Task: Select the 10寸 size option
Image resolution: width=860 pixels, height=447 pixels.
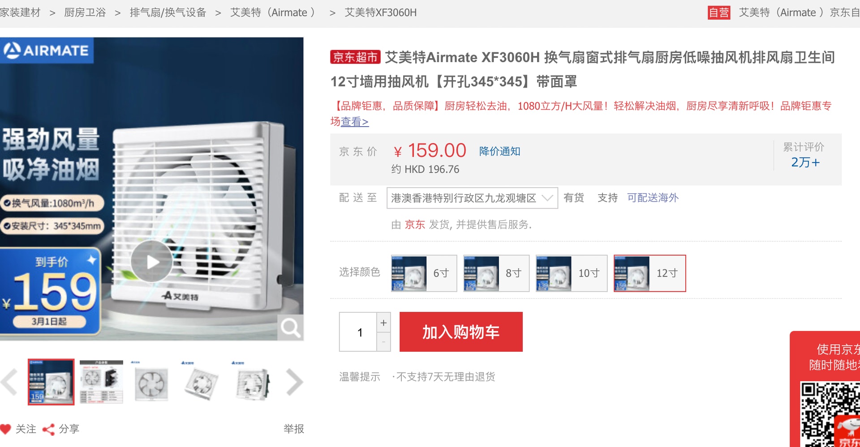Action: [x=572, y=273]
